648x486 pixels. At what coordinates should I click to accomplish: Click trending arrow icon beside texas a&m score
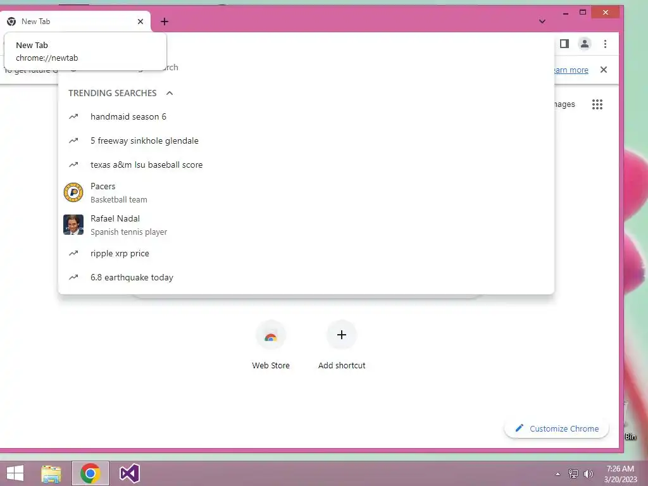coord(73,165)
